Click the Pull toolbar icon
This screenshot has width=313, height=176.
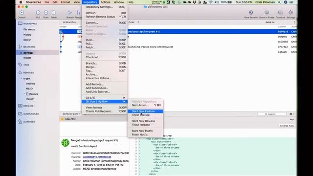pos(38,13)
